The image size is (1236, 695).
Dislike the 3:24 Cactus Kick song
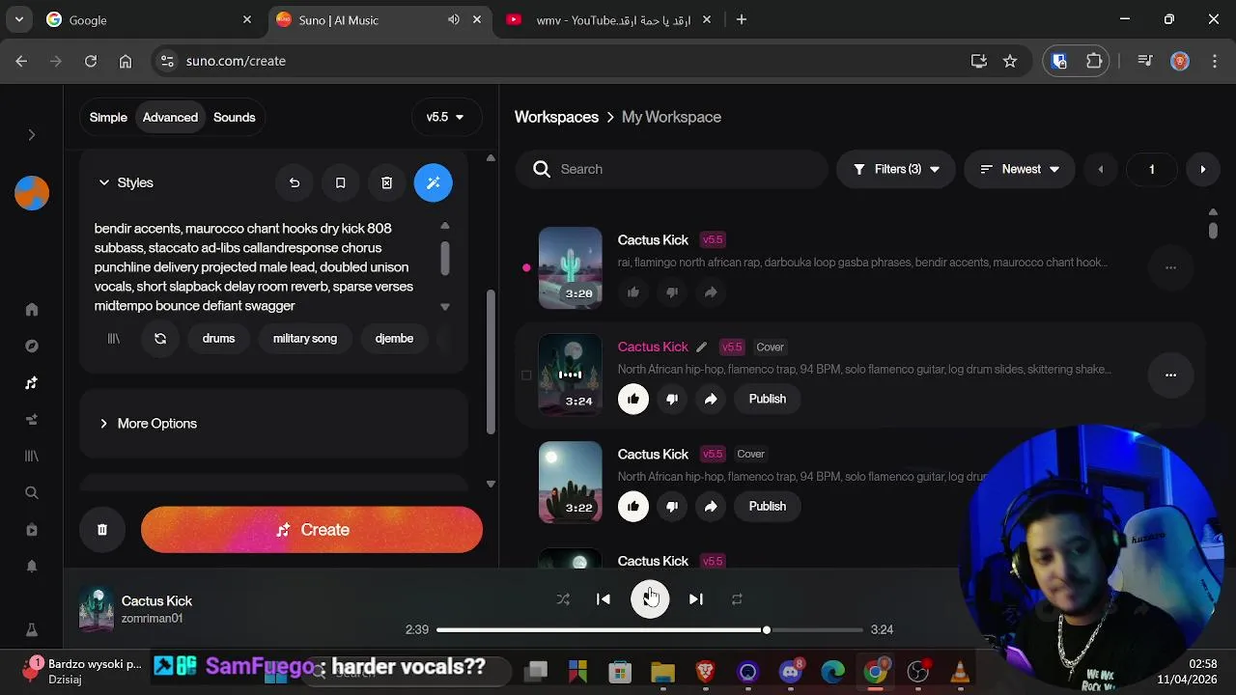coord(672,399)
